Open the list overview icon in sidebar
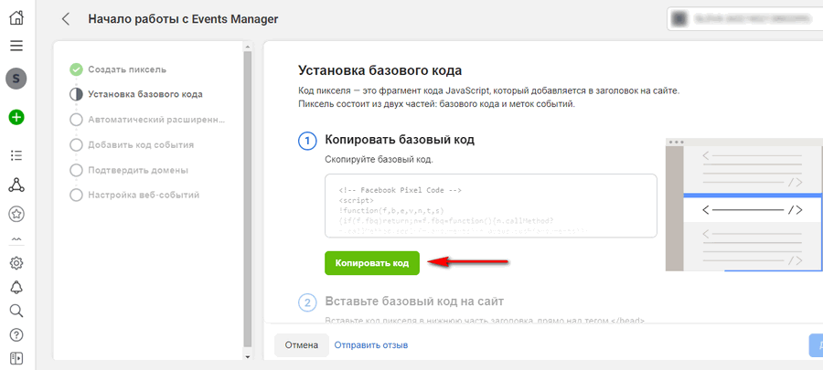Viewport: 823px width, 370px height. click(16, 155)
